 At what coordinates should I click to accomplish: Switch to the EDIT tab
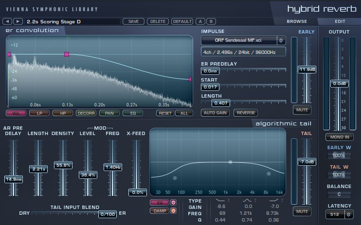coord(340,21)
